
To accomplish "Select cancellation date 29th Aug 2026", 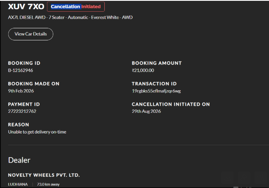I will [x=146, y=111].
